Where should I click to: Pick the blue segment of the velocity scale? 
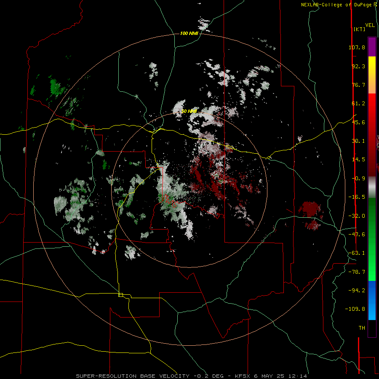click(372, 300)
